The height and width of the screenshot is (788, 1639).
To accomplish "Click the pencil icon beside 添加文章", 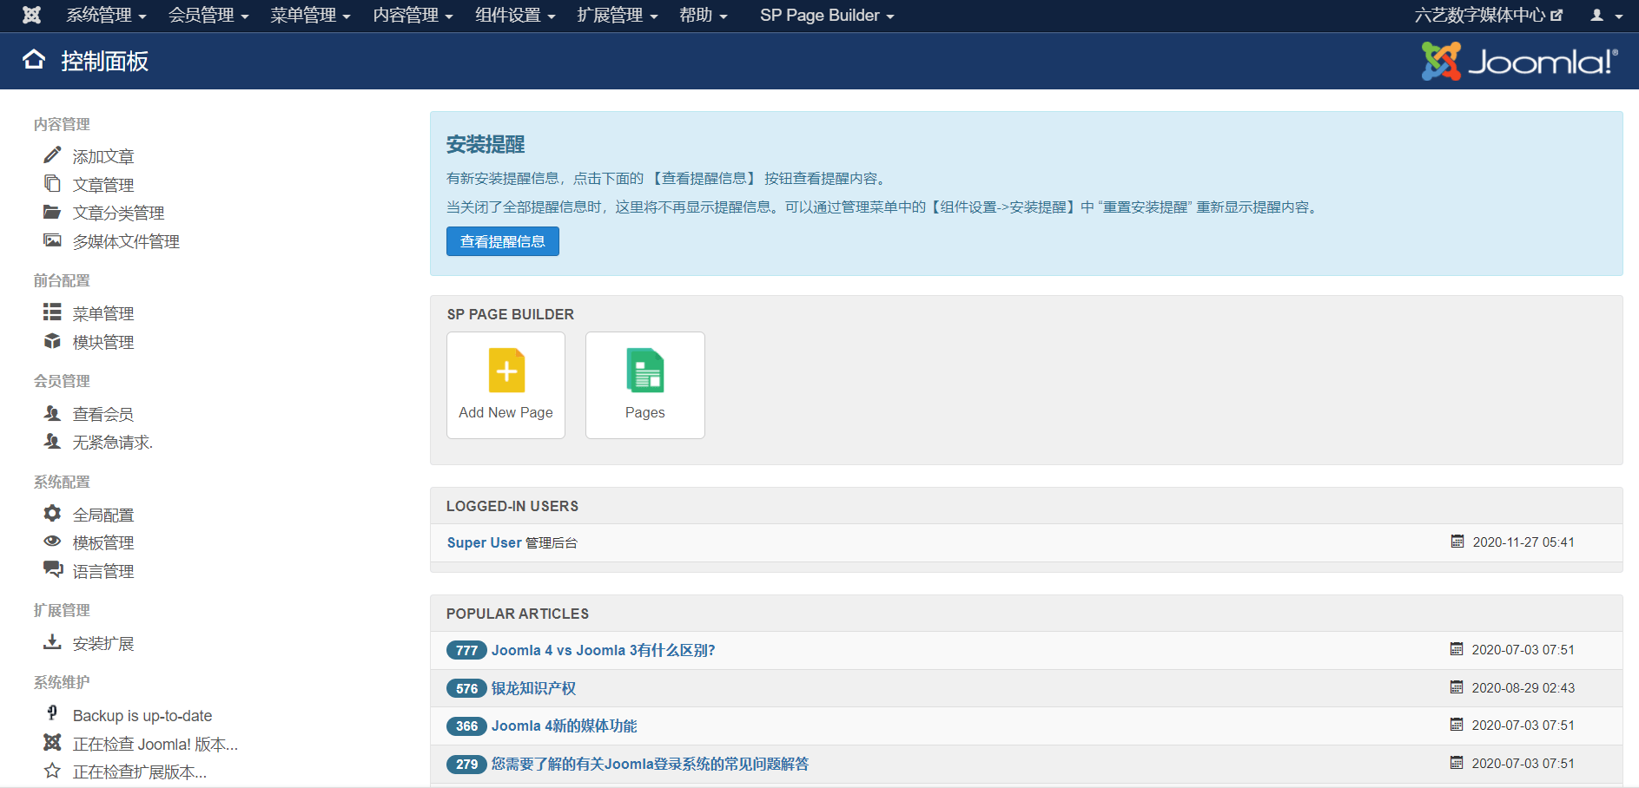I will 53,154.
